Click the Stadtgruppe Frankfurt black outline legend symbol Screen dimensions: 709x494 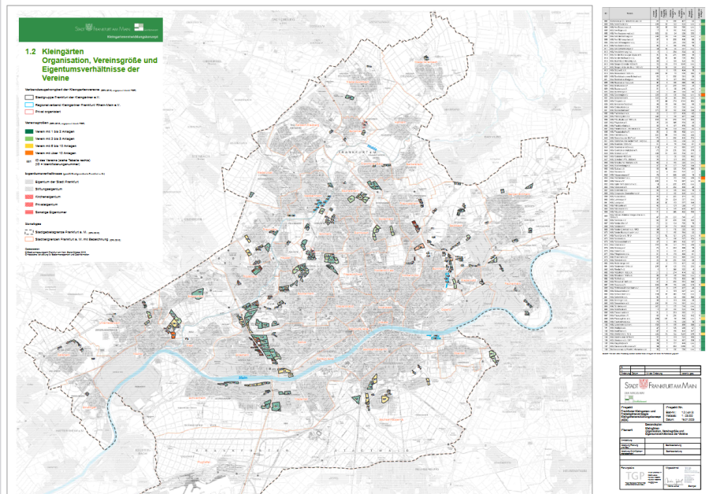click(29, 95)
